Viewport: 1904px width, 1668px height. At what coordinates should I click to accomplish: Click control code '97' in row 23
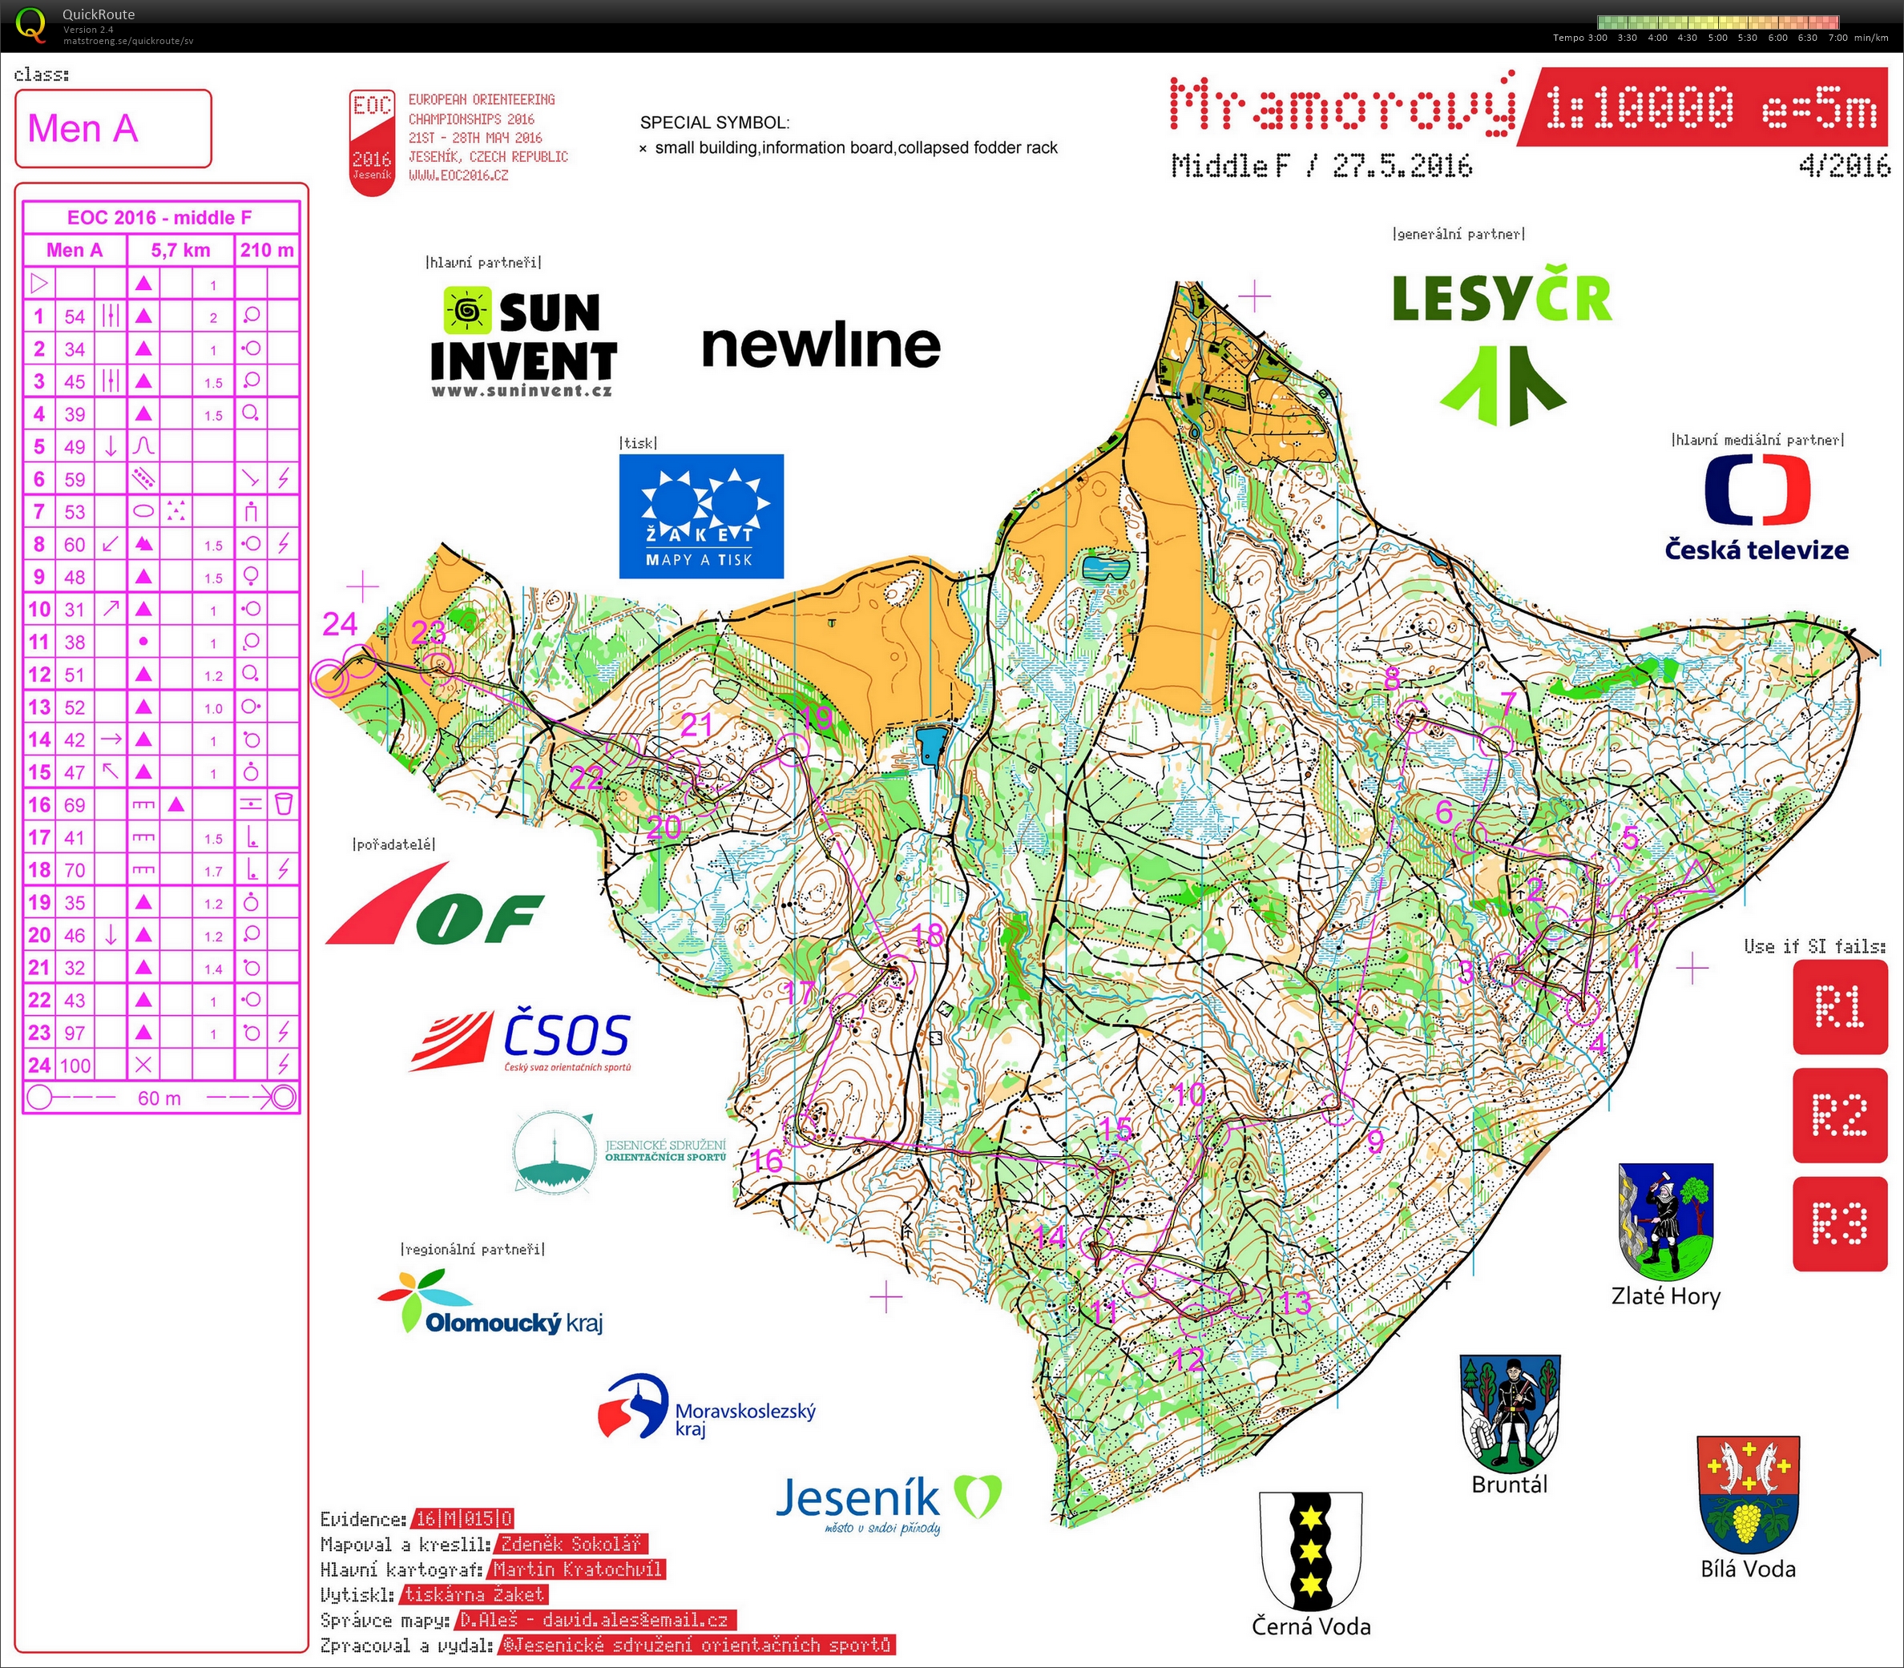point(75,1032)
